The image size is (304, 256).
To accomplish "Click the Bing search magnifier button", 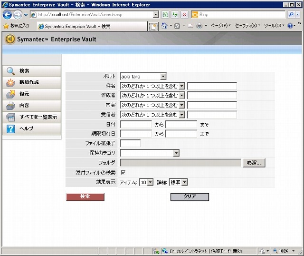I will pyautogui.click(x=291, y=15).
